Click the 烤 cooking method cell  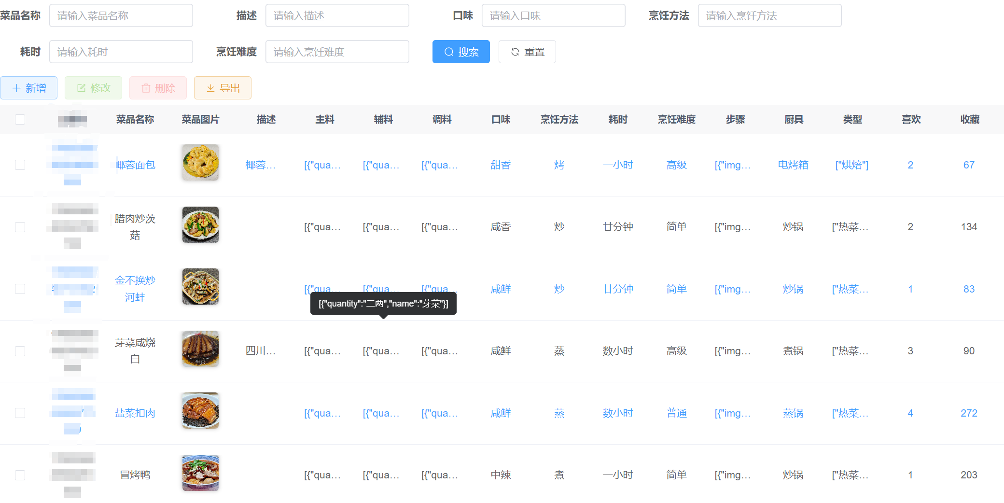tap(559, 165)
